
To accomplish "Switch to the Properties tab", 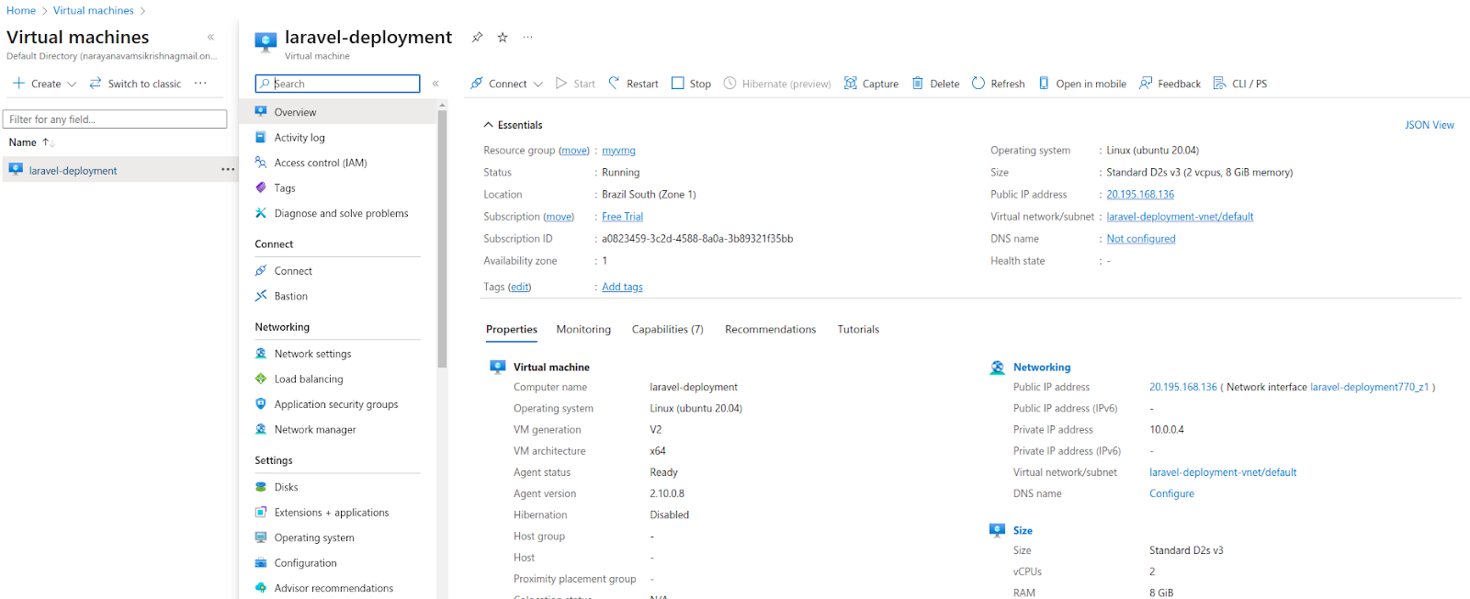I will (512, 330).
